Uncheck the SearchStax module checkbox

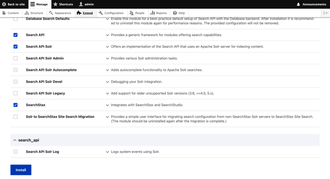15,105
